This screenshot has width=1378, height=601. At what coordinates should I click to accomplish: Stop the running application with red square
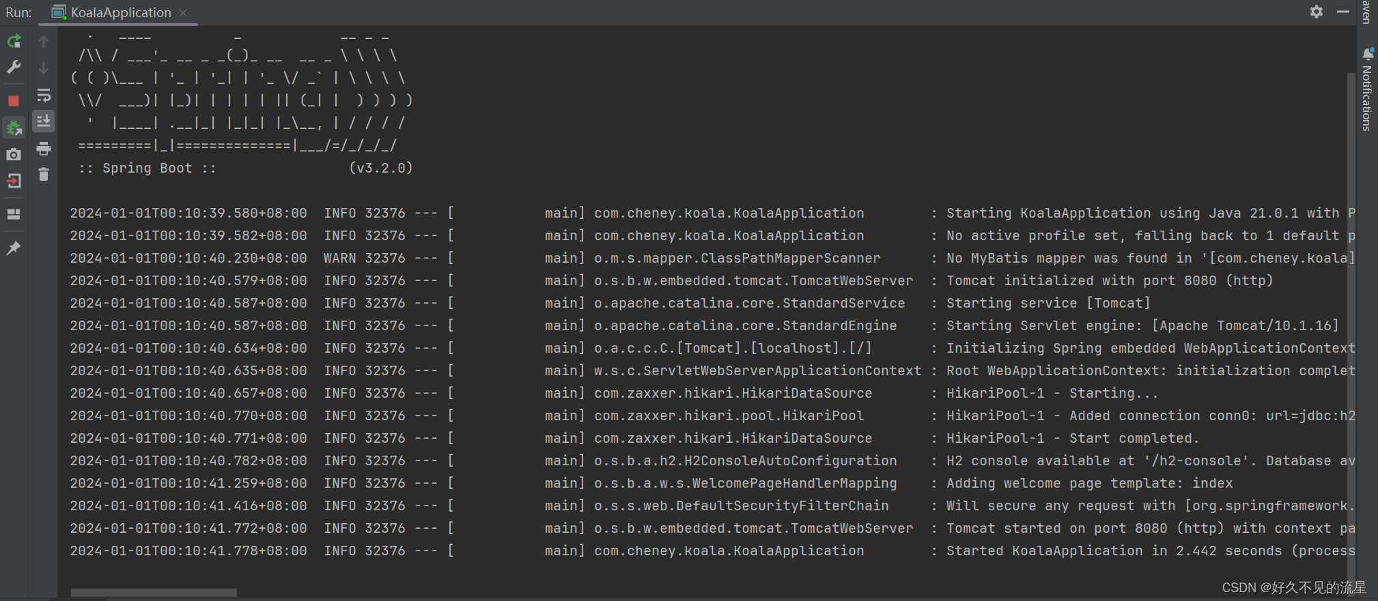(x=14, y=101)
